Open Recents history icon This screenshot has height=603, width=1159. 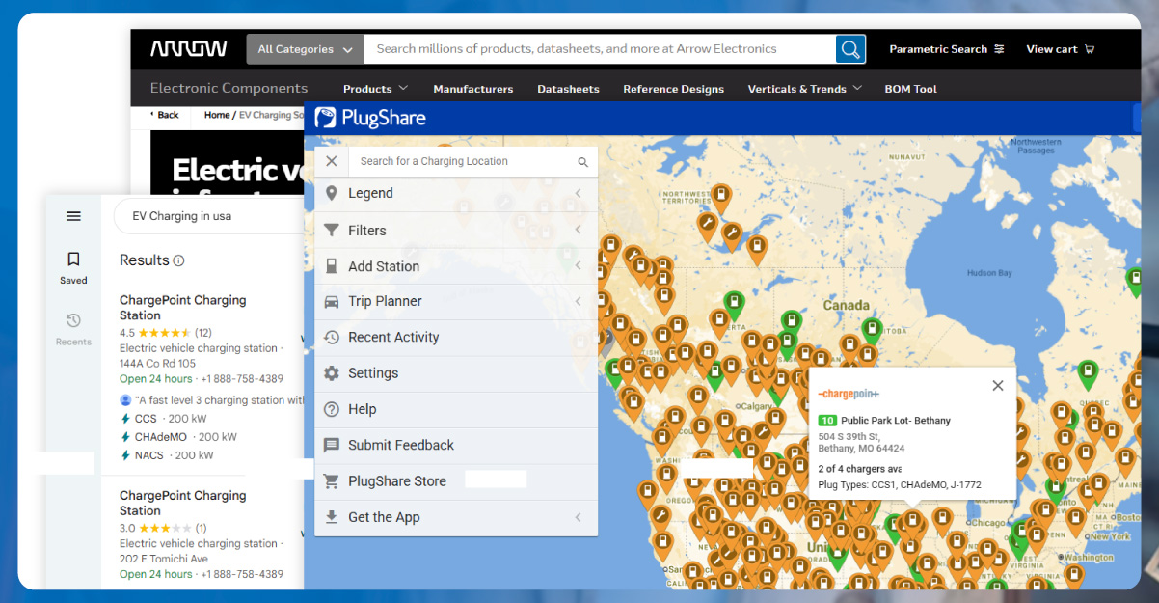click(73, 320)
